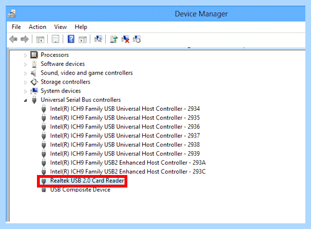Click the Universal Serial Bus controllers USB icon
This screenshot has height=229, width=311.
click(34, 100)
